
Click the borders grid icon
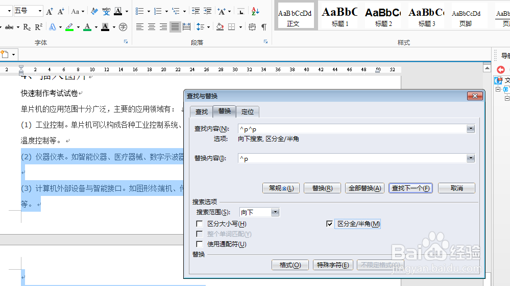pyautogui.click(x=232, y=27)
